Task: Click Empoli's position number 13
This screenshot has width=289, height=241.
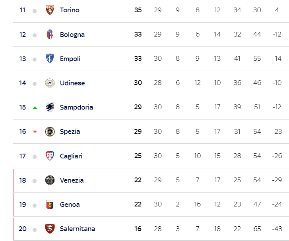Action: (x=23, y=59)
